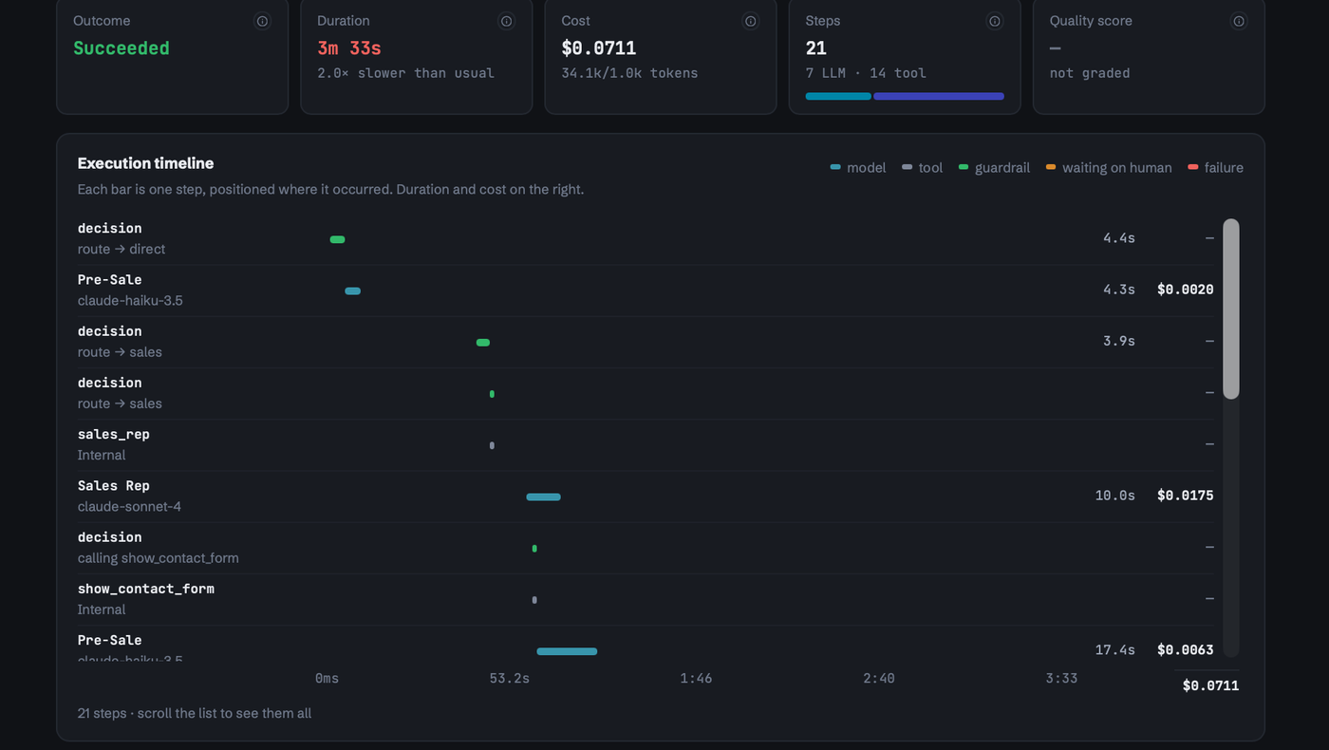Click the "$0.0020" step cost
The width and height of the screenshot is (1329, 750).
point(1186,290)
